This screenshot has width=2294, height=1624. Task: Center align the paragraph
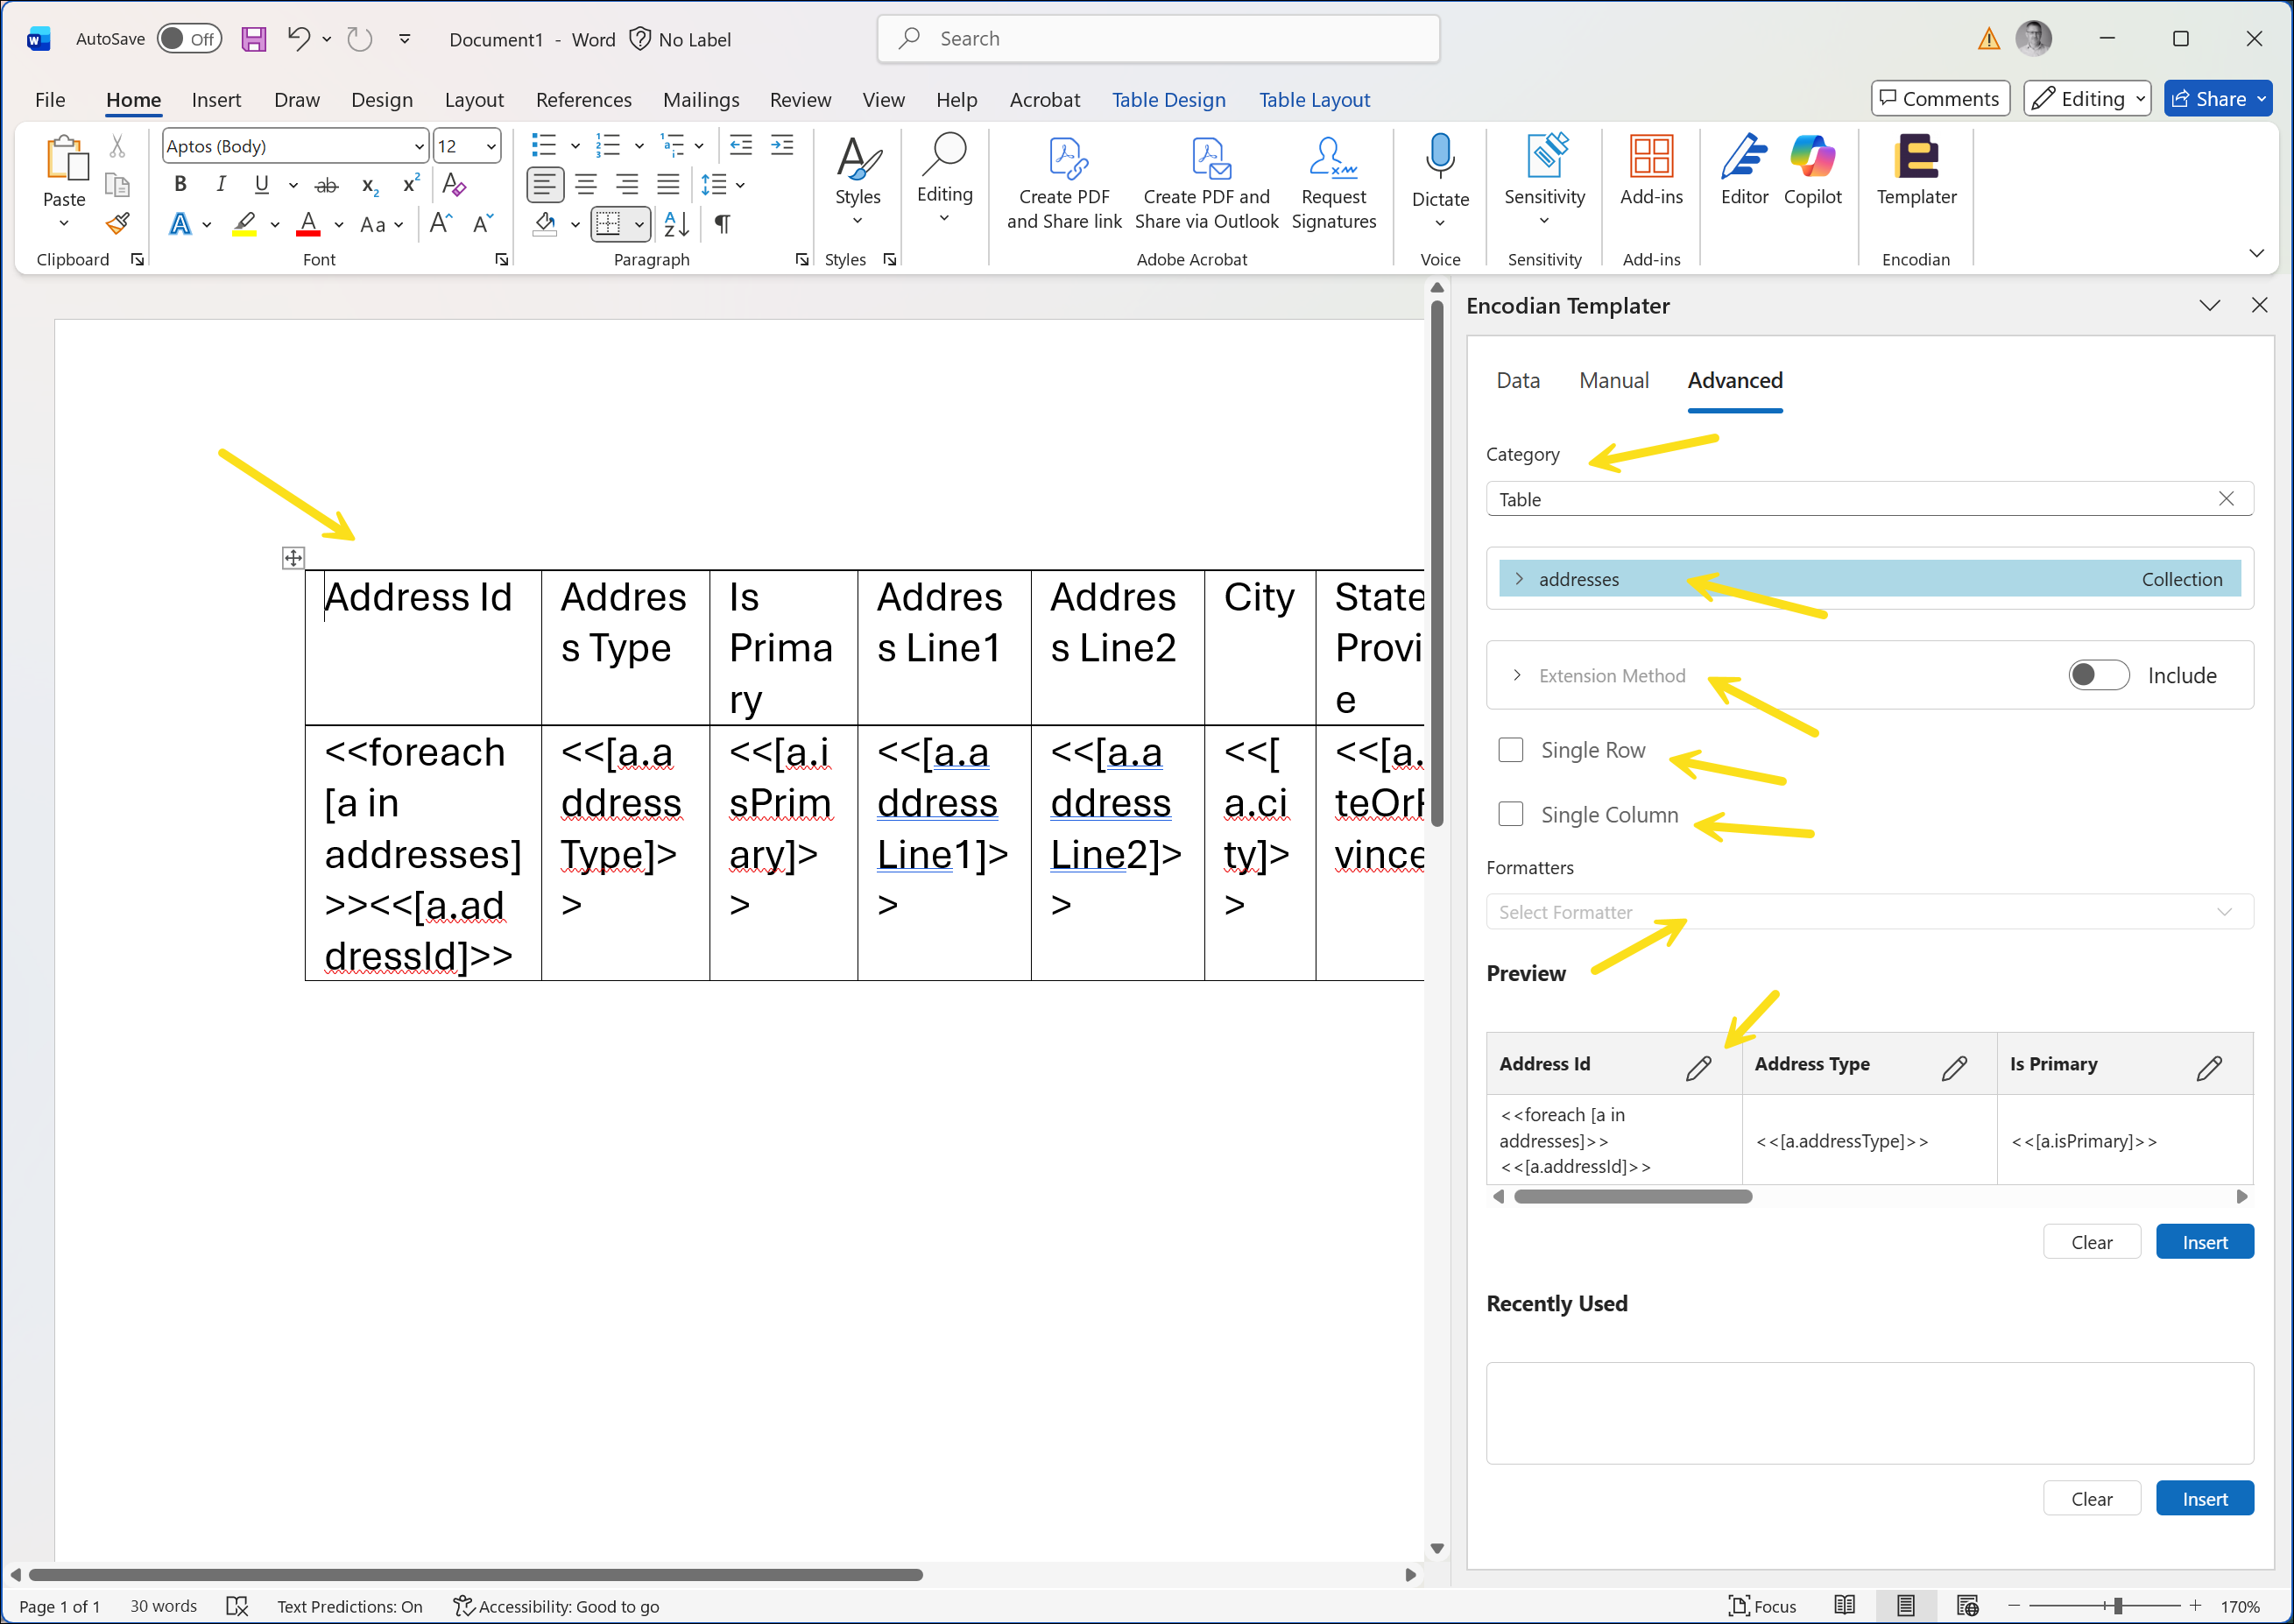point(586,184)
